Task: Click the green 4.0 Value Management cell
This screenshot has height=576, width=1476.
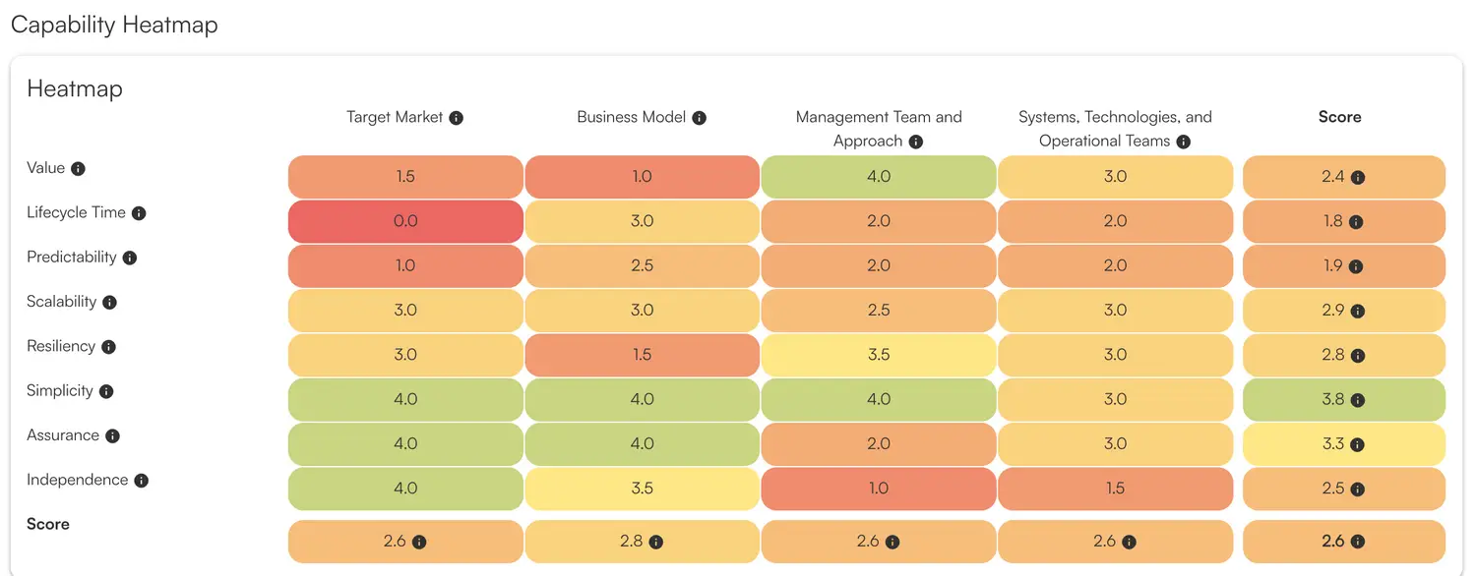Action: (x=879, y=177)
